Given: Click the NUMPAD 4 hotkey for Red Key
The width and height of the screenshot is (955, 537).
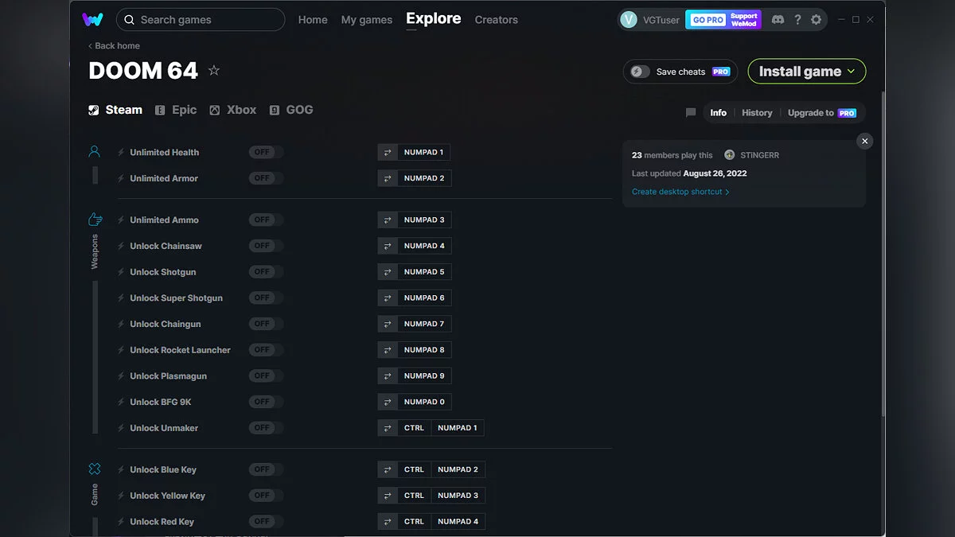Looking at the screenshot, I should pos(458,522).
